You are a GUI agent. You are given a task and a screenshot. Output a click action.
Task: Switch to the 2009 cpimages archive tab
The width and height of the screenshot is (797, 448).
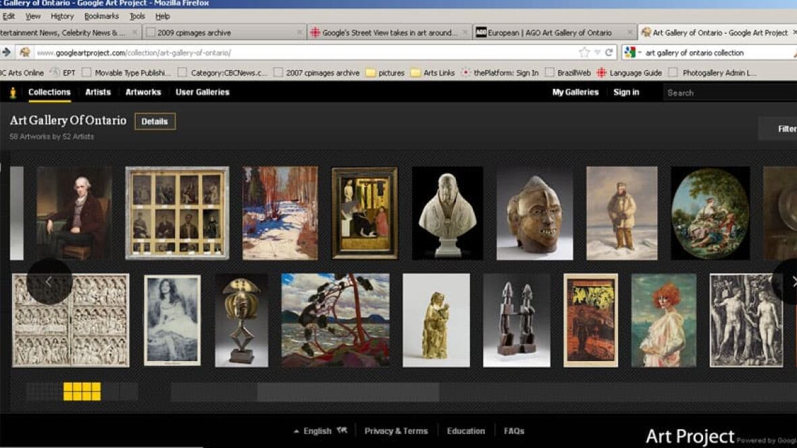[x=224, y=32]
